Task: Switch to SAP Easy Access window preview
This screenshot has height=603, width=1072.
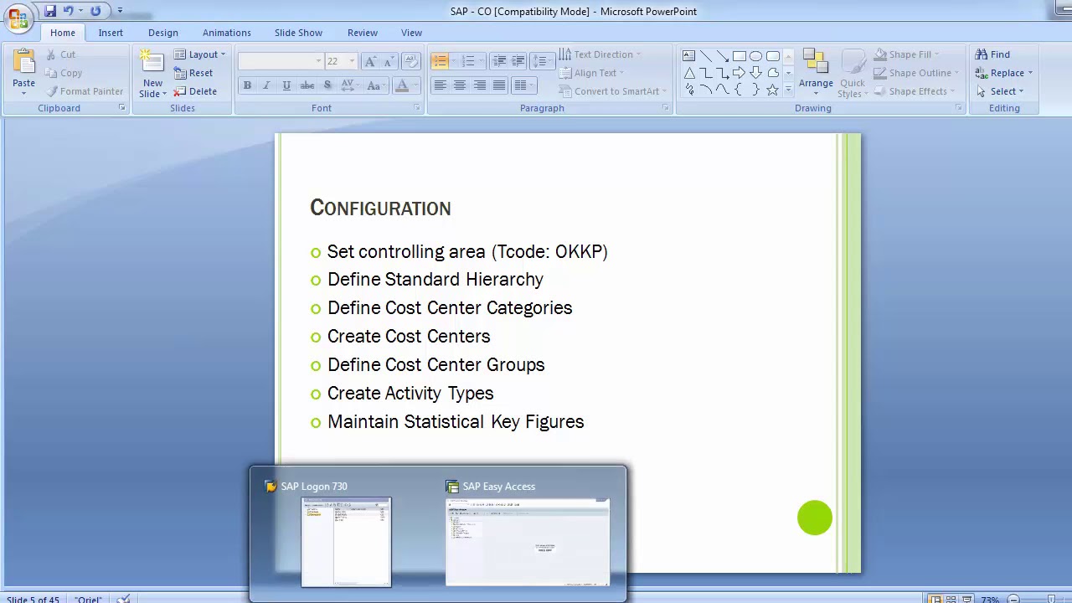Action: 528,542
